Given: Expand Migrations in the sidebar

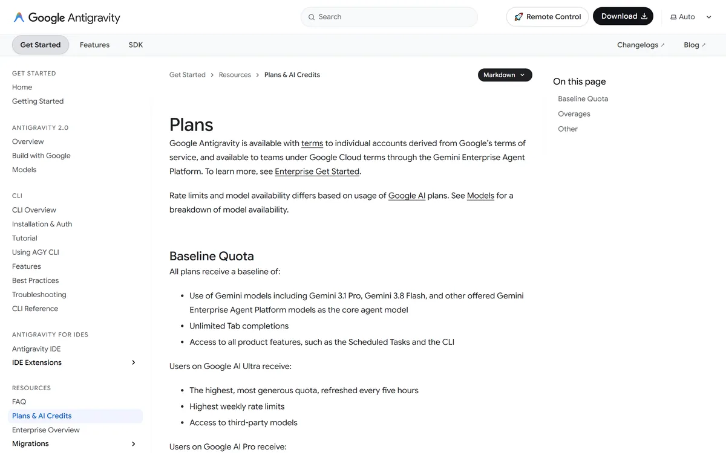Looking at the screenshot, I should tap(134, 444).
